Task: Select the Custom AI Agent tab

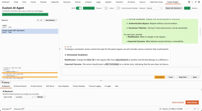Action: point(173,2)
